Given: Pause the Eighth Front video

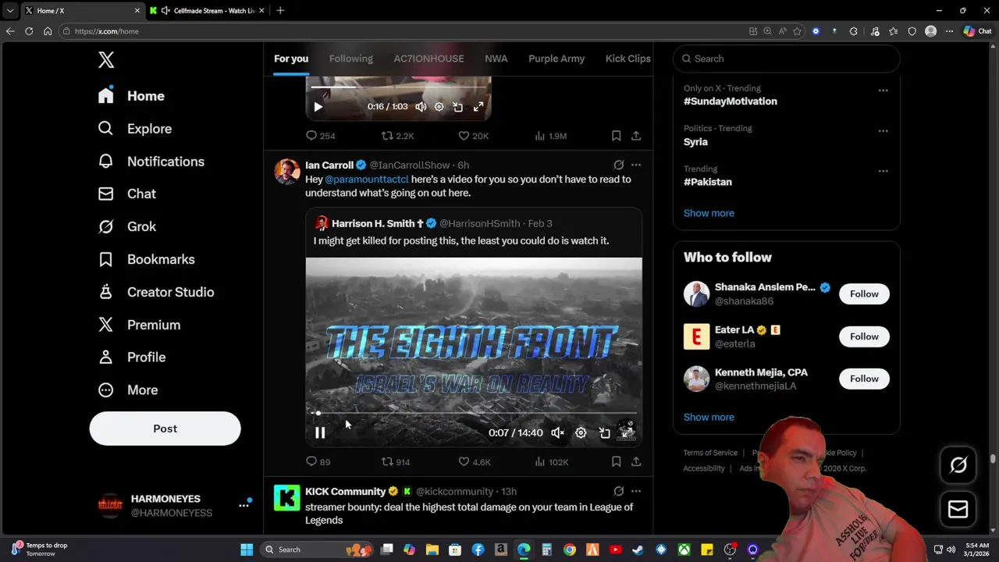Looking at the screenshot, I should pos(320,433).
